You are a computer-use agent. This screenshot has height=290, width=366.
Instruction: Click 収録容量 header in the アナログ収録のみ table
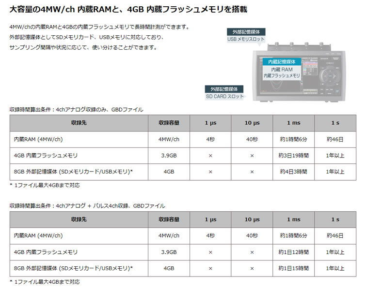169,123
